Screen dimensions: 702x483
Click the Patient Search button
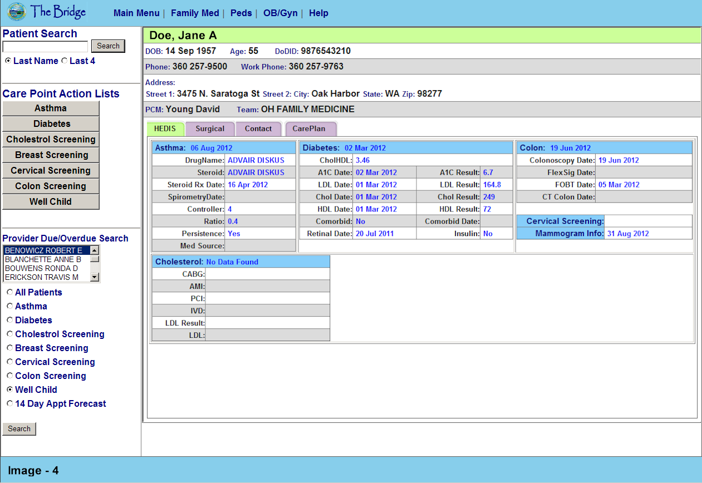click(108, 46)
